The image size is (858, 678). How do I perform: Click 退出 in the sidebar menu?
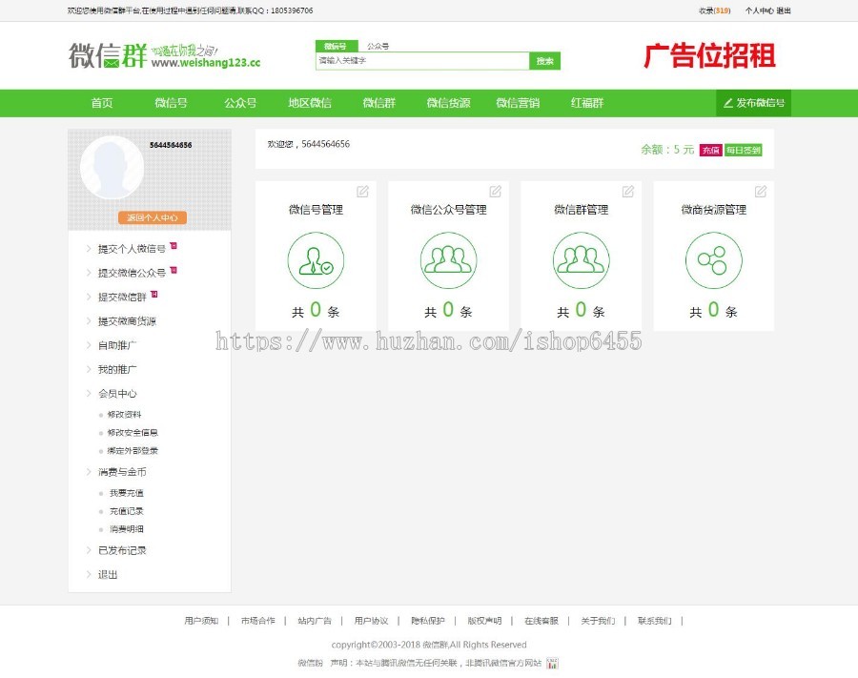(108, 575)
